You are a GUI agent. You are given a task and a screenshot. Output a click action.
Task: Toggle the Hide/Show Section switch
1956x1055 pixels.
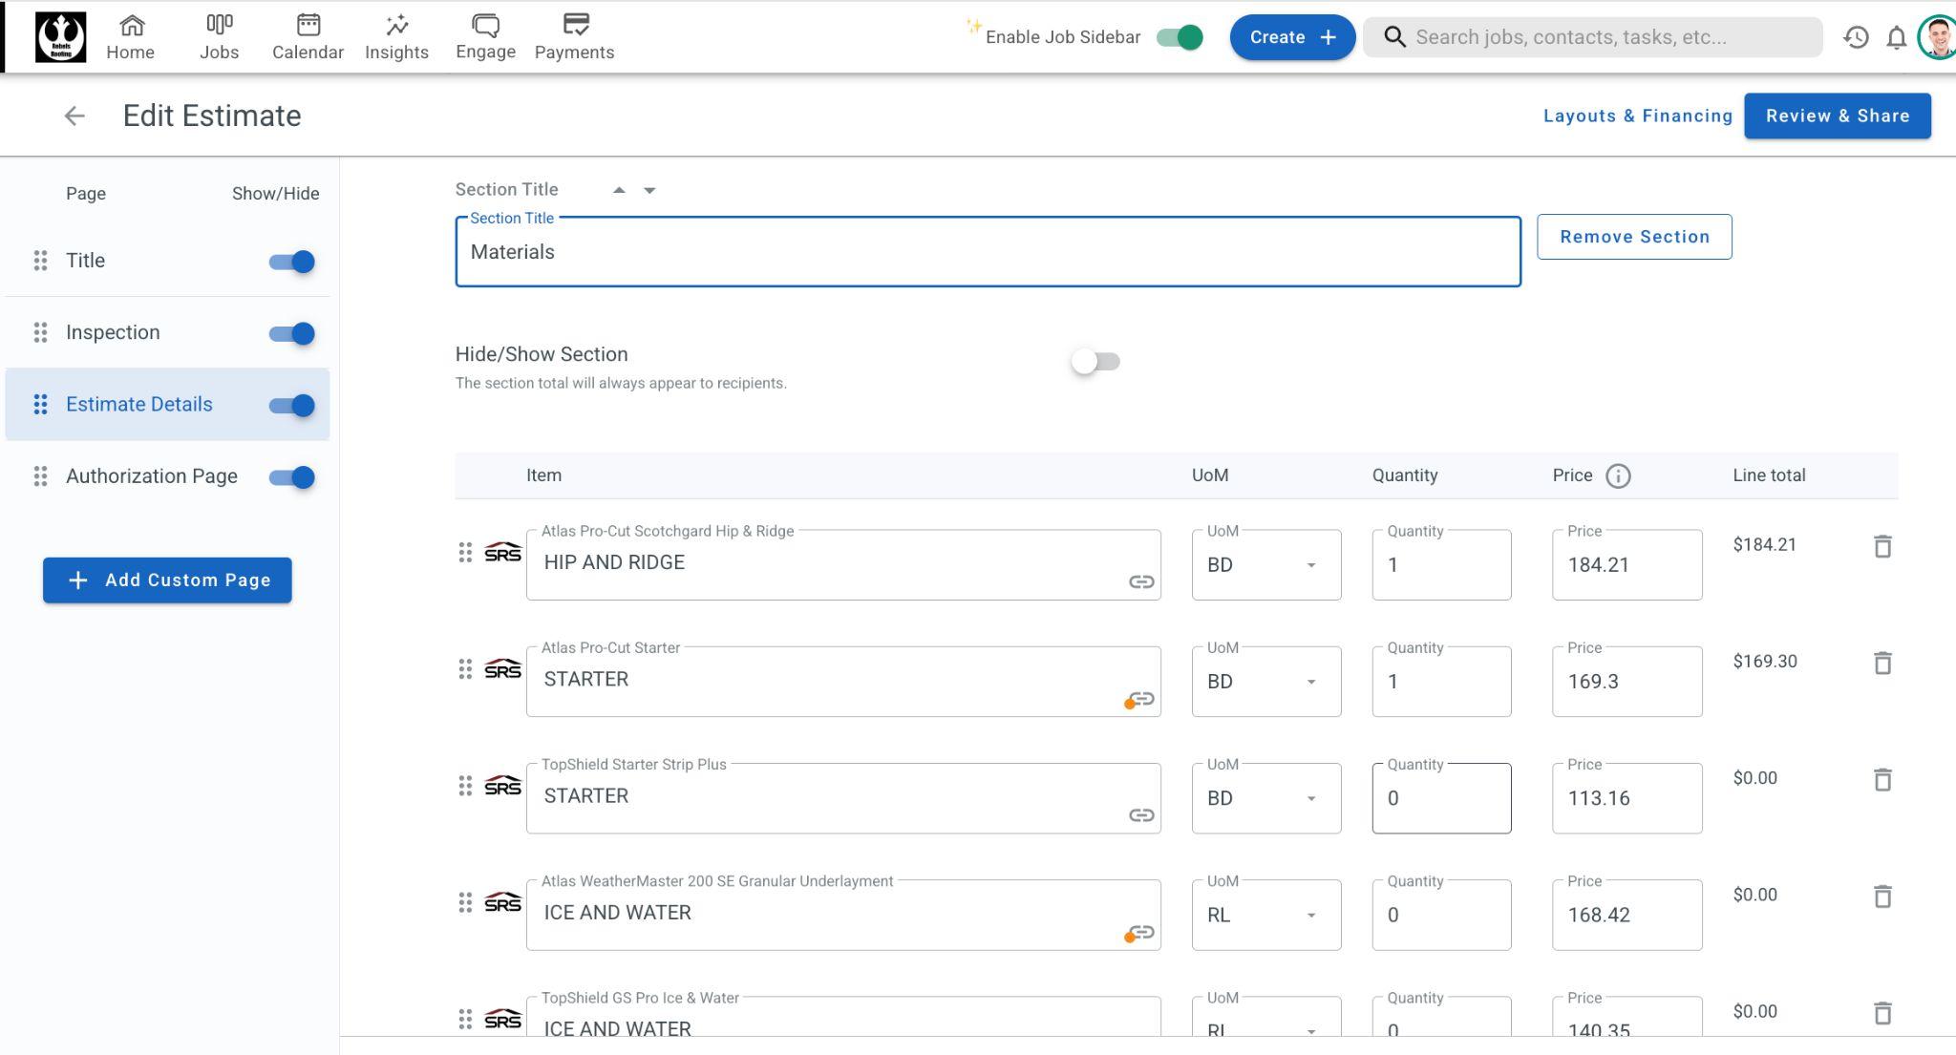coord(1095,362)
